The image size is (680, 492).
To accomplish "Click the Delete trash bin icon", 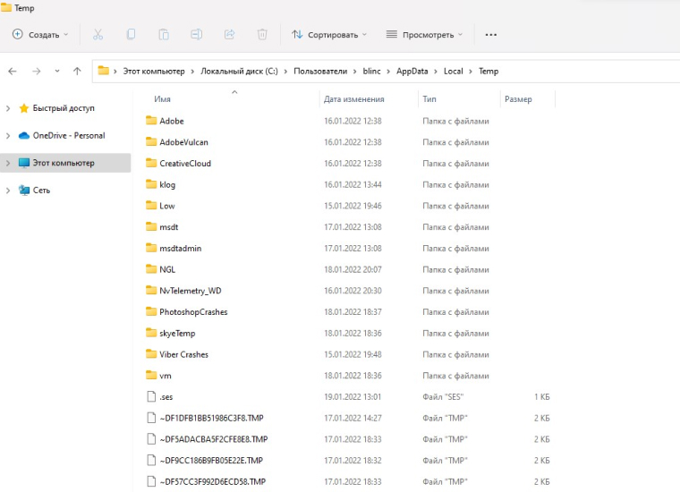I will coord(262,35).
